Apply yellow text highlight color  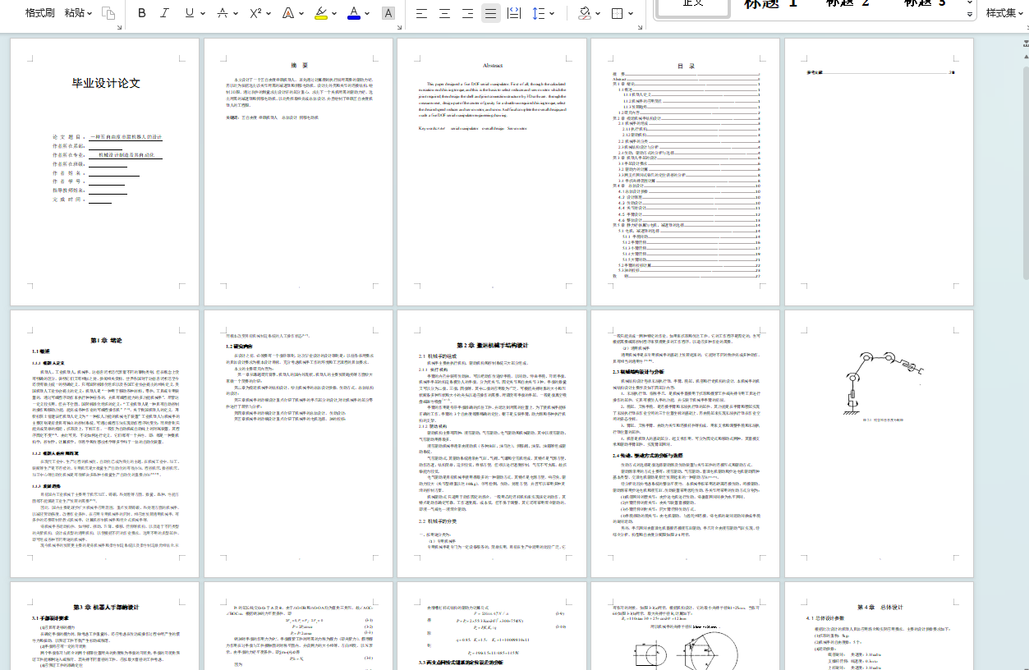coord(321,13)
